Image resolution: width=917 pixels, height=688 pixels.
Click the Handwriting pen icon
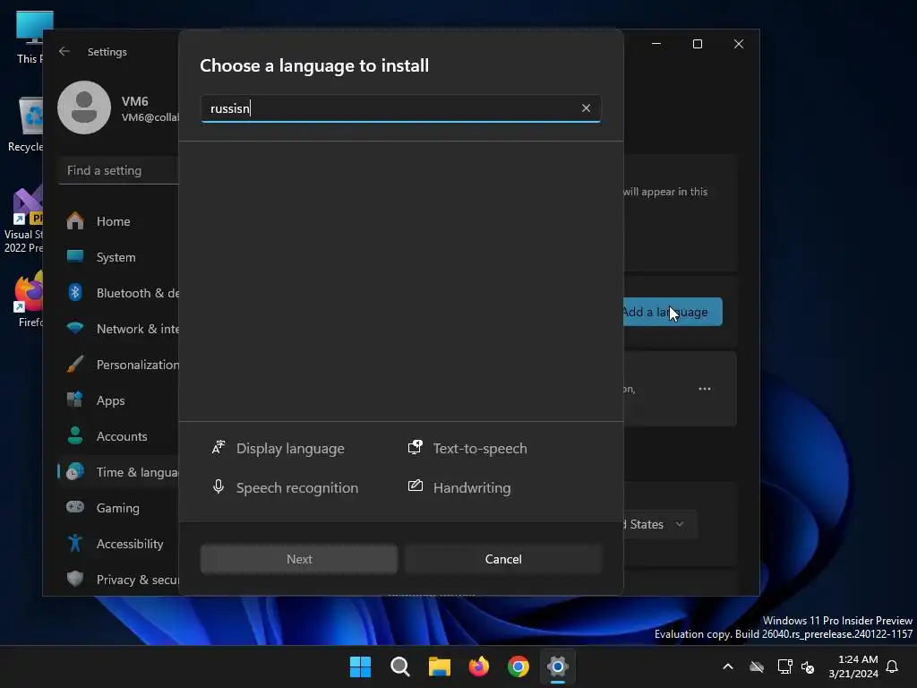[416, 486]
